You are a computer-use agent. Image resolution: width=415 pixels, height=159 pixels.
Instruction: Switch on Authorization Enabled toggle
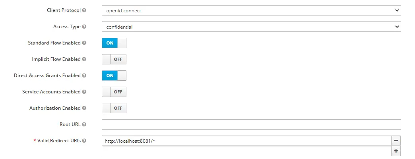(x=114, y=108)
